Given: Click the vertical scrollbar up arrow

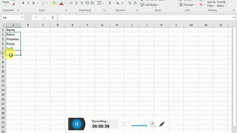Looking at the screenshot, I should click(234, 25).
